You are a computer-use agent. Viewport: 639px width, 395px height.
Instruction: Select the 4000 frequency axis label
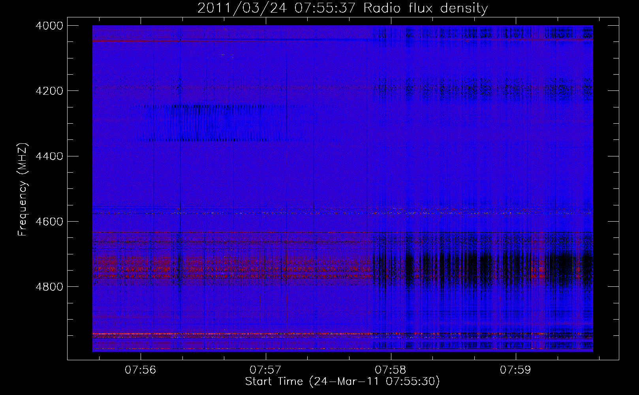click(49, 26)
